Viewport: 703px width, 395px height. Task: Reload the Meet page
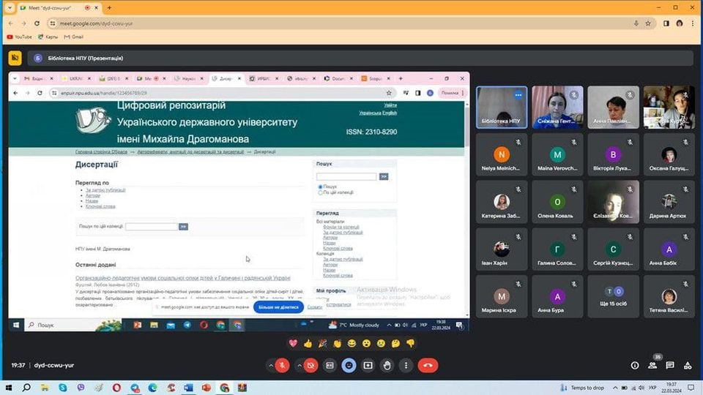click(x=37, y=23)
